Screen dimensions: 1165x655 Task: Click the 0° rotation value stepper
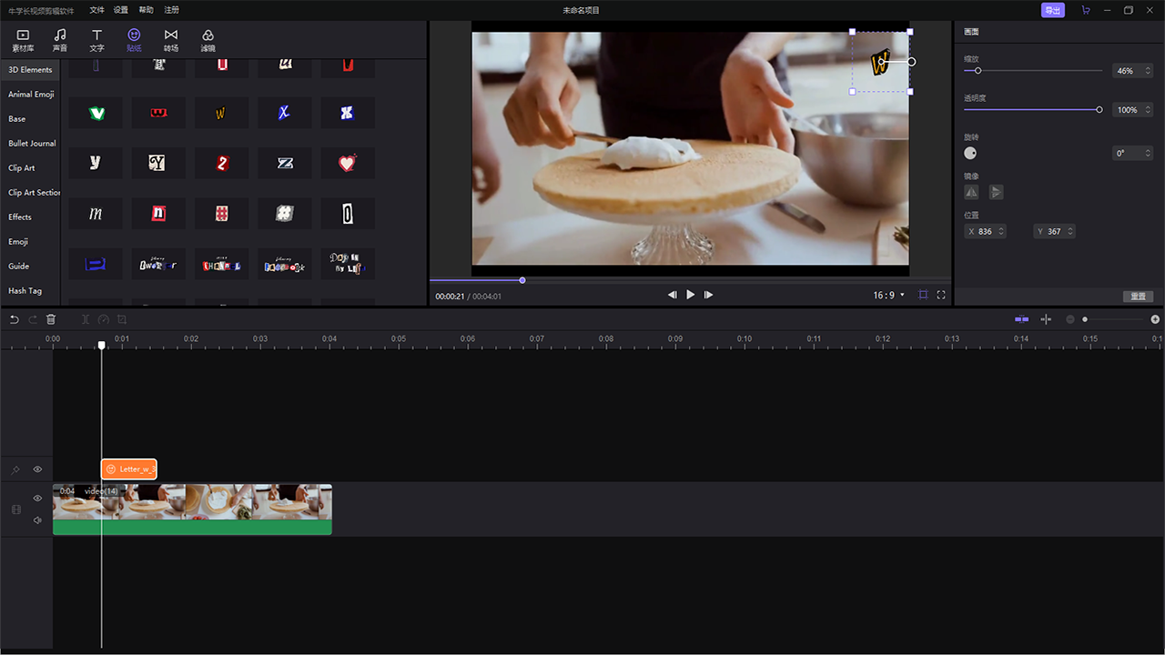point(1148,154)
